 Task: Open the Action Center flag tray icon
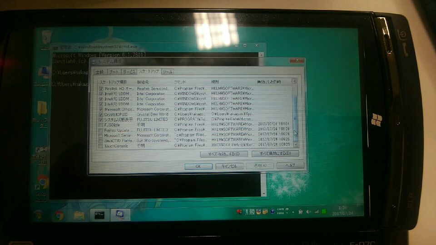pos(300,212)
